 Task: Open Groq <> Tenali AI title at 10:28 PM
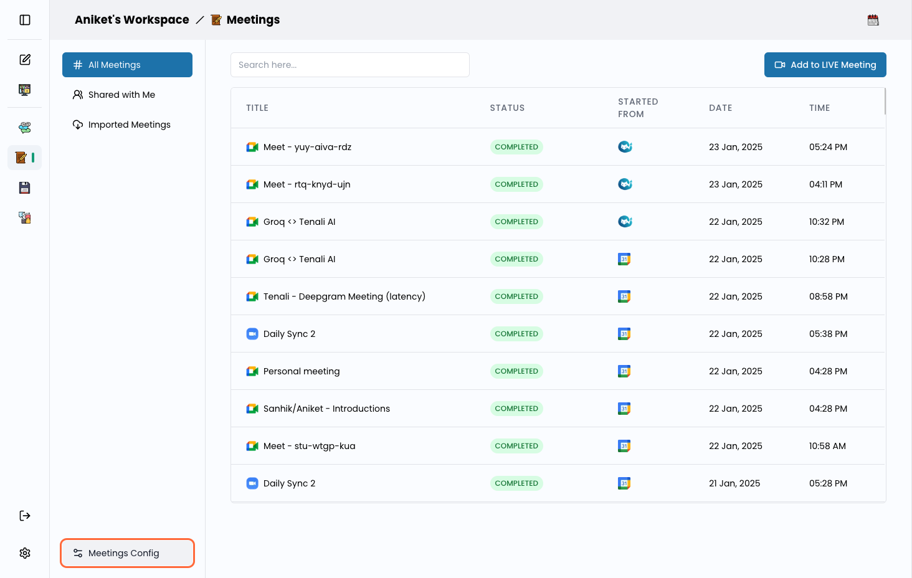[300, 259]
